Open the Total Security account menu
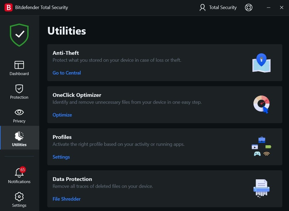The height and width of the screenshot is (211, 289). (218, 7)
